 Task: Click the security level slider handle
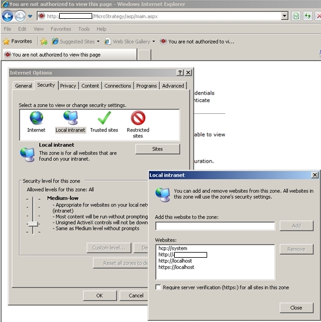click(x=33, y=224)
